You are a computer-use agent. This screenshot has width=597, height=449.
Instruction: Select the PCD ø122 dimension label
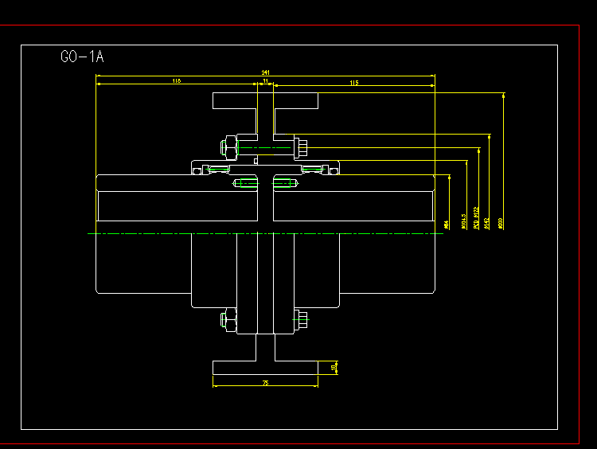tap(476, 218)
